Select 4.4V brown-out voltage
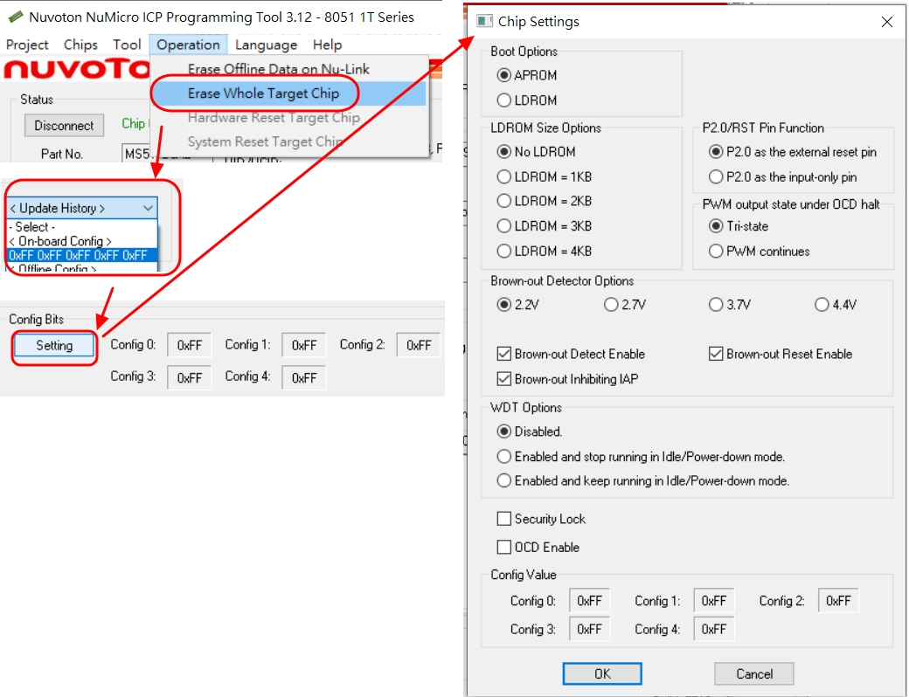The height and width of the screenshot is (697, 909). pos(836,304)
